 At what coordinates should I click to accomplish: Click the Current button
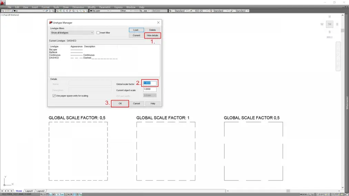(x=136, y=35)
